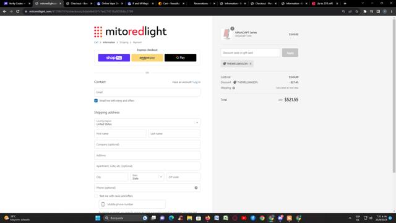Click the Last name field
This screenshot has width=396, height=223.
click(174, 134)
